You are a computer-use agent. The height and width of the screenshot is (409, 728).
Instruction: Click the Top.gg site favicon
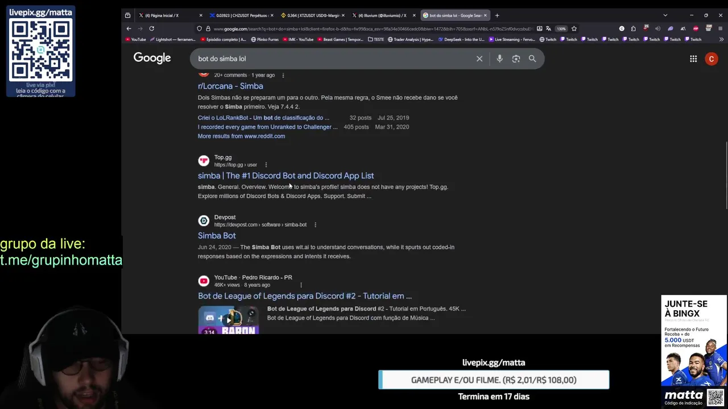tap(204, 161)
